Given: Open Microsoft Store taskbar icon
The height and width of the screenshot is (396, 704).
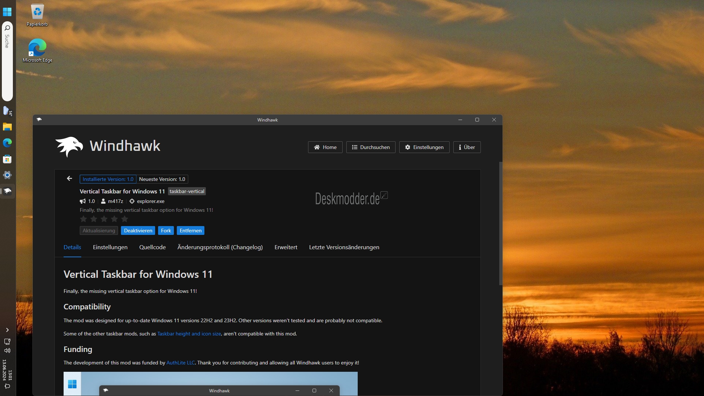Looking at the screenshot, I should point(7,159).
